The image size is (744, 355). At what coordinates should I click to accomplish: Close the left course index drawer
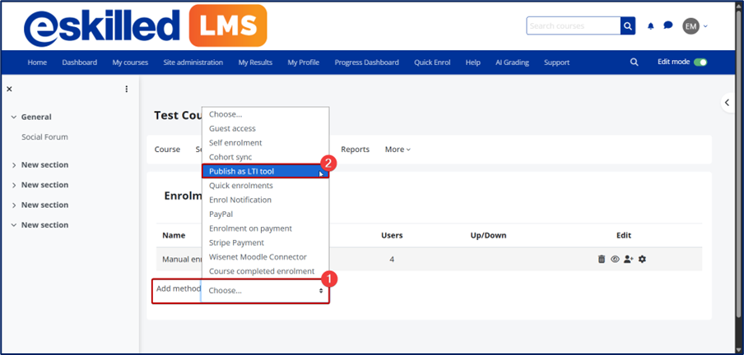[9, 89]
